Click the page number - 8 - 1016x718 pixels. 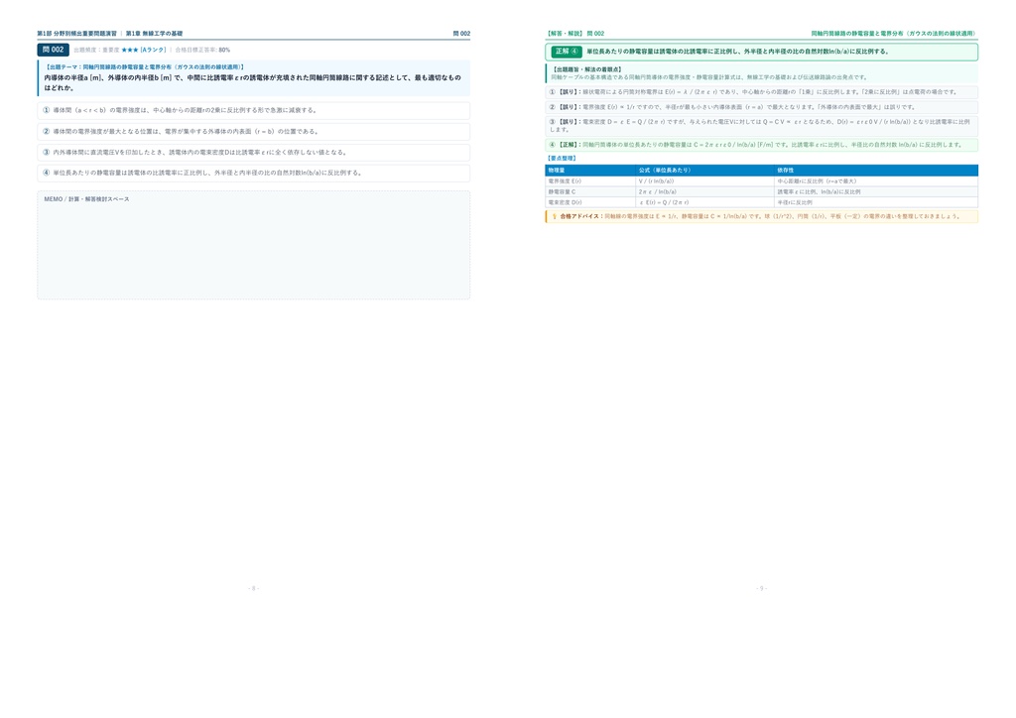253,588
